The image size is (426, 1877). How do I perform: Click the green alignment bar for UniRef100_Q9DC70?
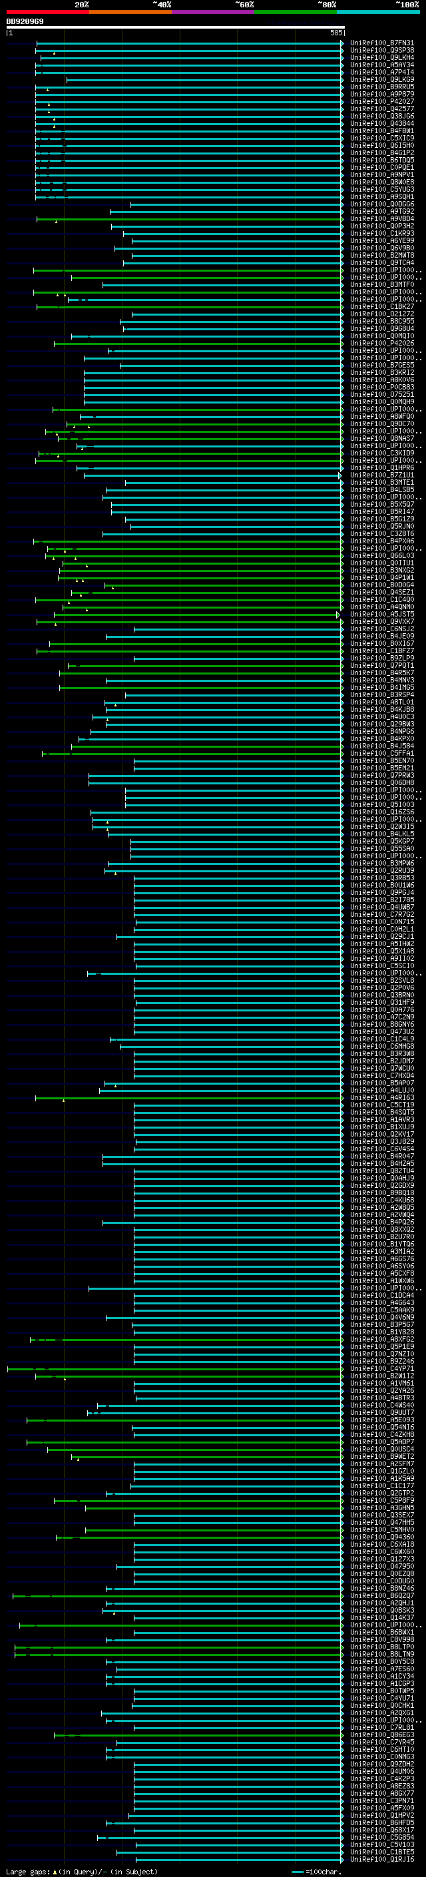(x=206, y=423)
